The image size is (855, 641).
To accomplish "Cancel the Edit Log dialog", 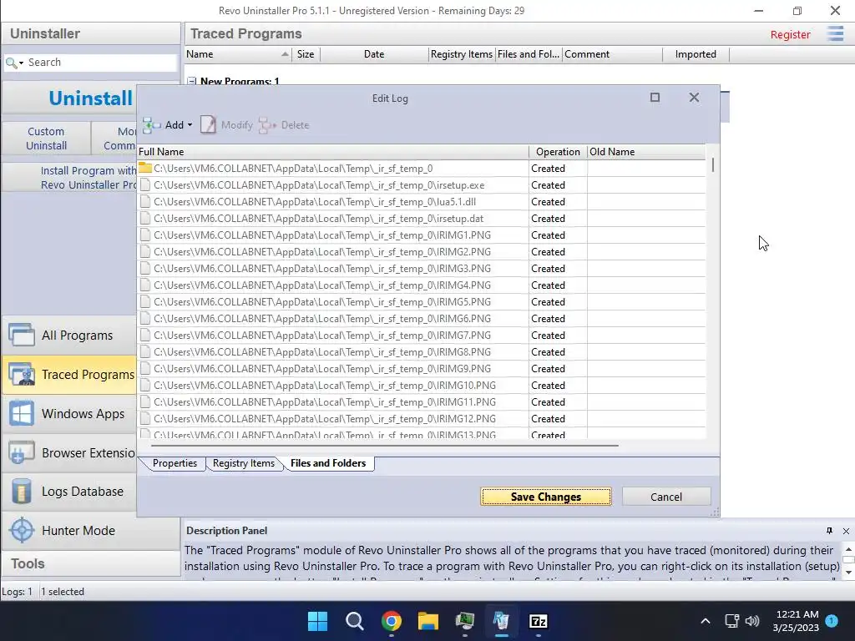I will pyautogui.click(x=665, y=497).
